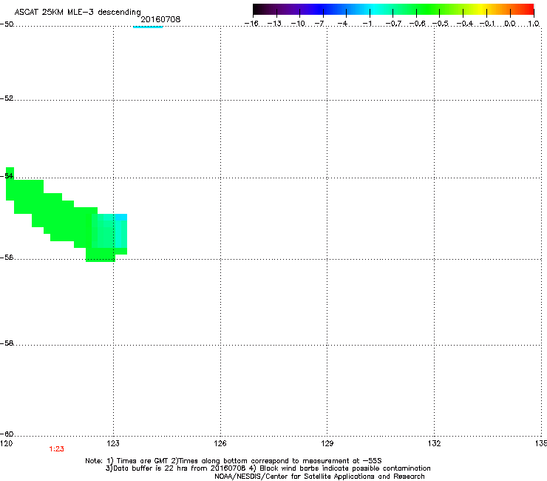Click the note line starting '3)Data buffer is 22 hrs'
The width and height of the screenshot is (547, 481).
pyautogui.click(x=268, y=468)
